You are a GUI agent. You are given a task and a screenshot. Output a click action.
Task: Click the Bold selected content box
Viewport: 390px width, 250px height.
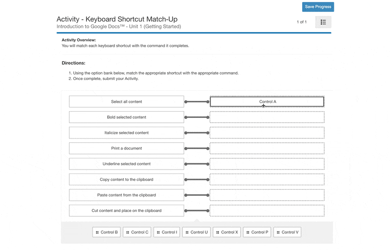[127, 117]
